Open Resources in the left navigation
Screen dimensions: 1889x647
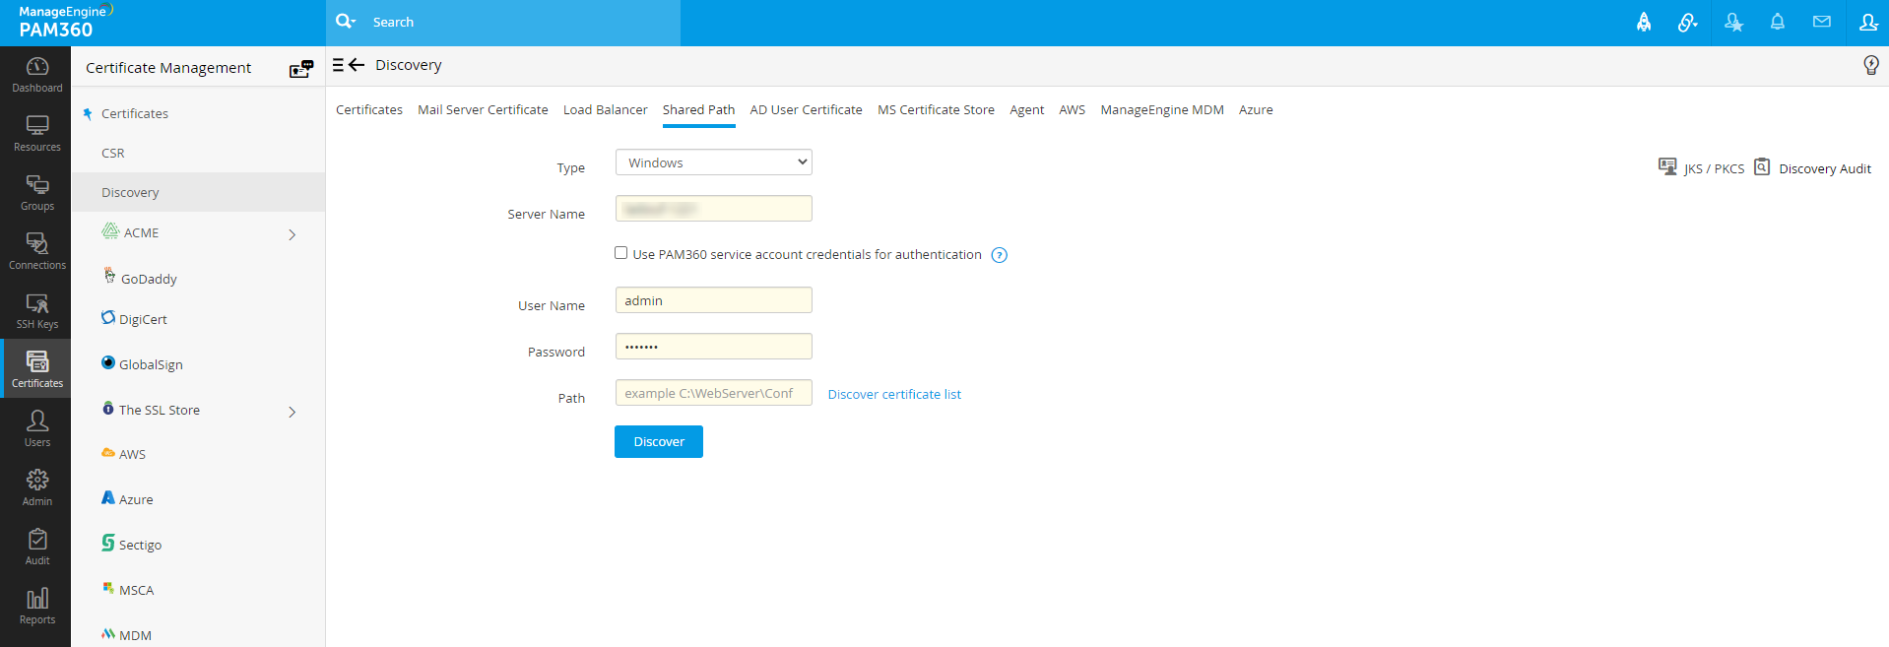click(36, 134)
